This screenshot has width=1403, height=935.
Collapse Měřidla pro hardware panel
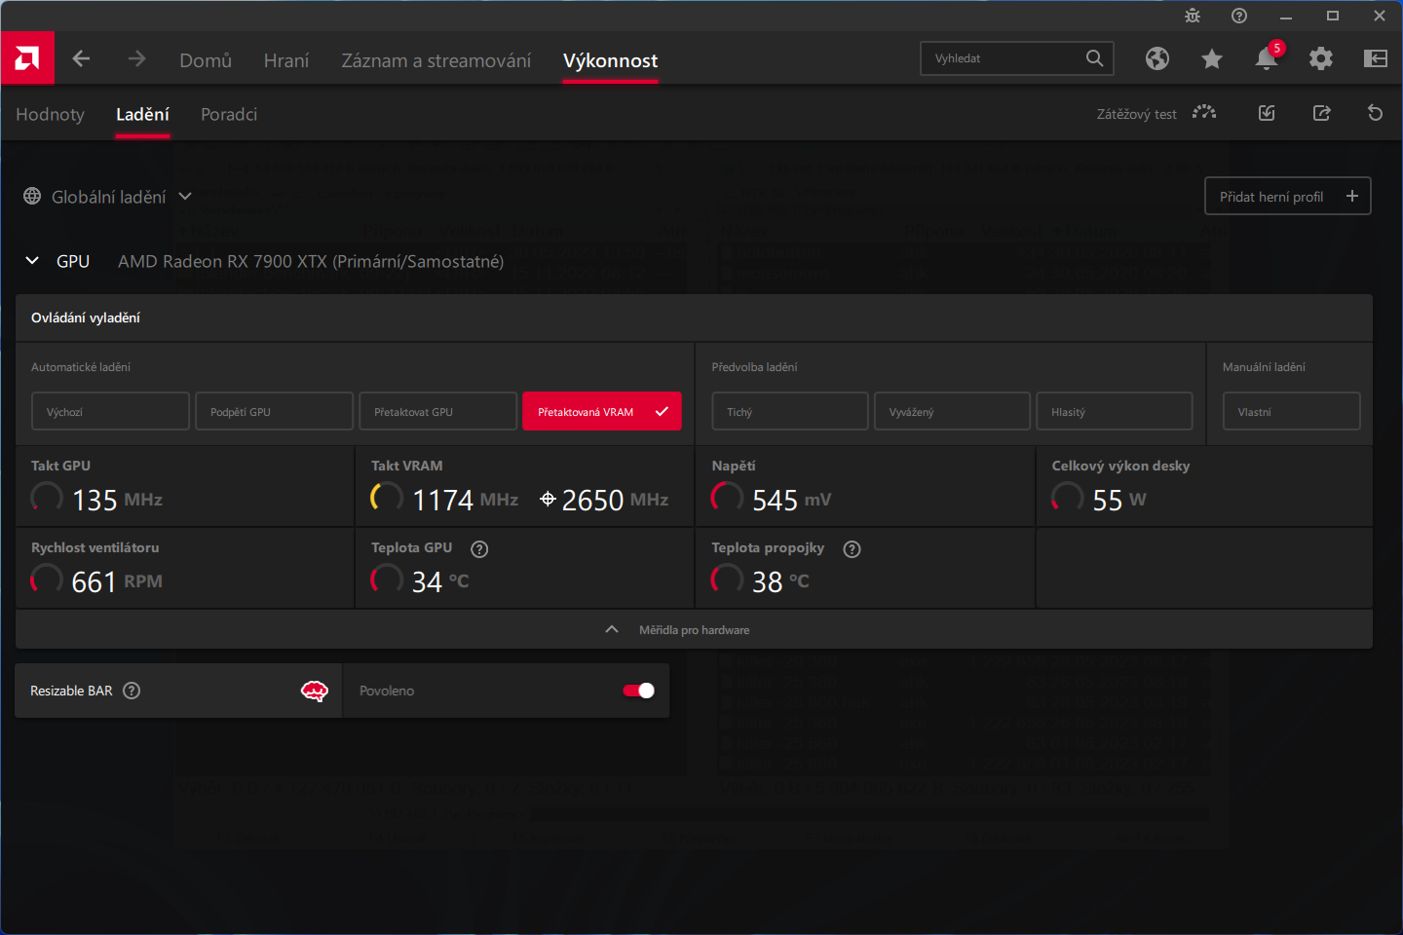(x=694, y=630)
